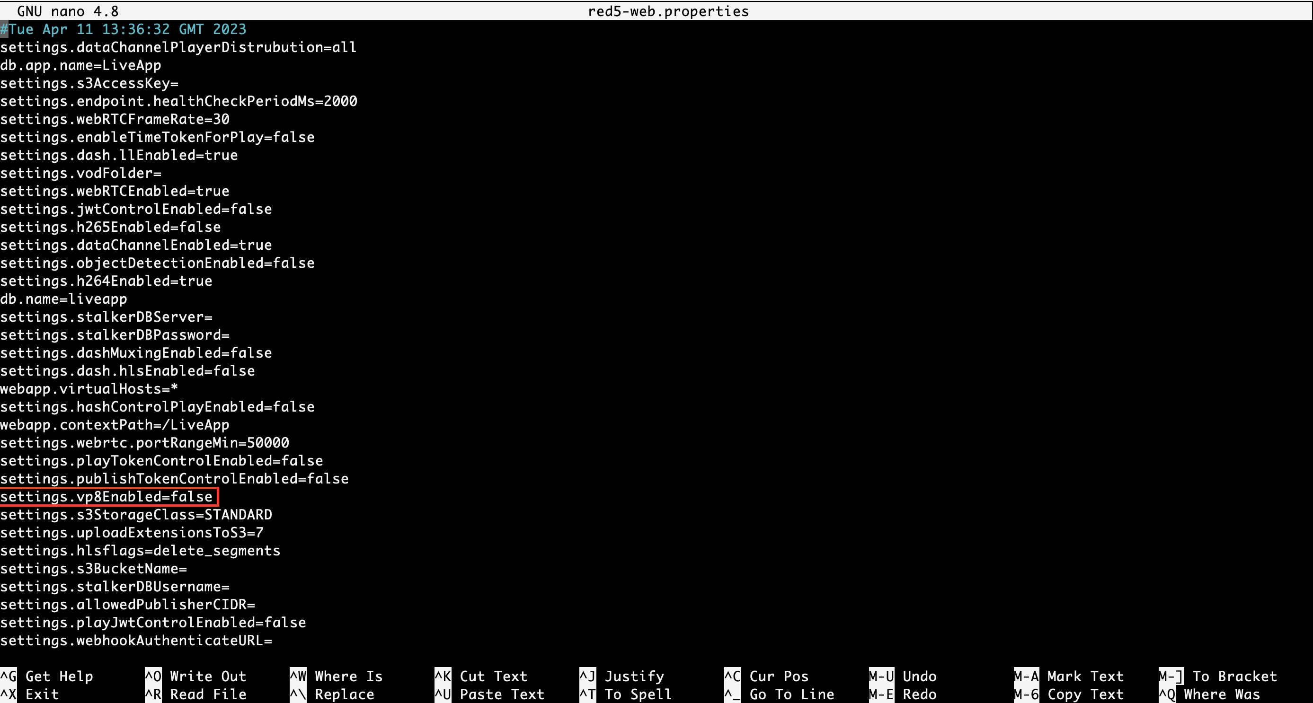Click the settings.webrtc.portRangeMin=50000 line
Image resolution: width=1313 pixels, height=703 pixels.
[145, 443]
